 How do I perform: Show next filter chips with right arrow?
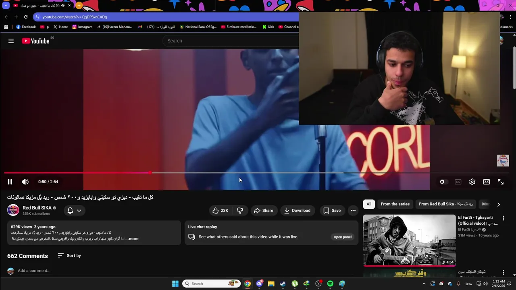pyautogui.click(x=499, y=204)
